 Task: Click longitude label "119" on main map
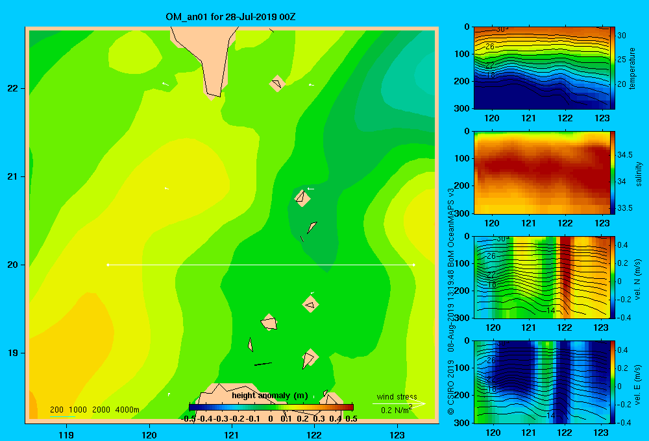pos(66,435)
